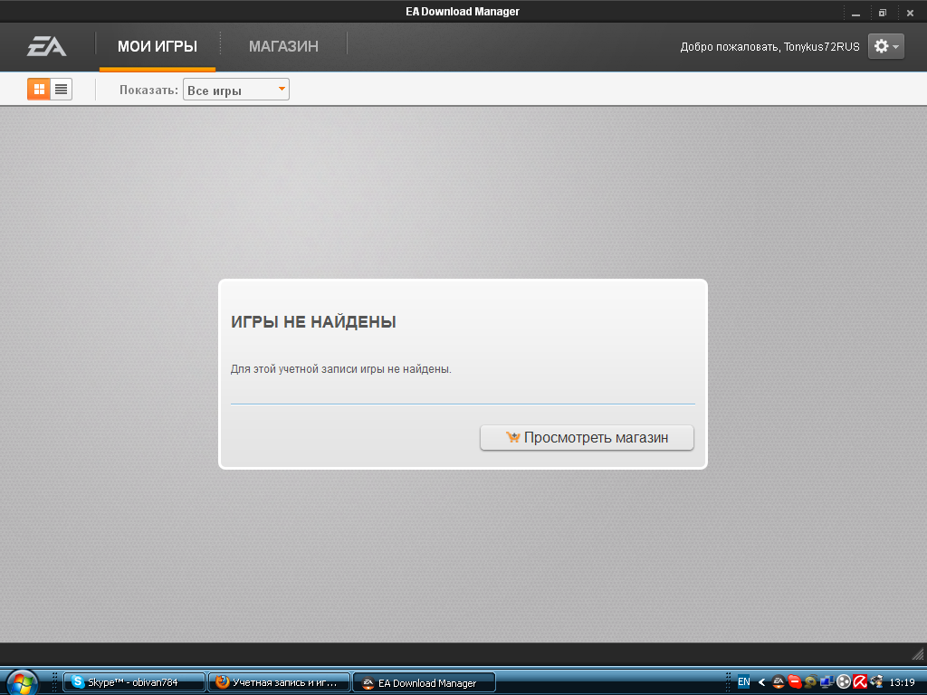The height and width of the screenshot is (695, 927).
Task: Click the Просмотреть магазин button
Action: [587, 438]
